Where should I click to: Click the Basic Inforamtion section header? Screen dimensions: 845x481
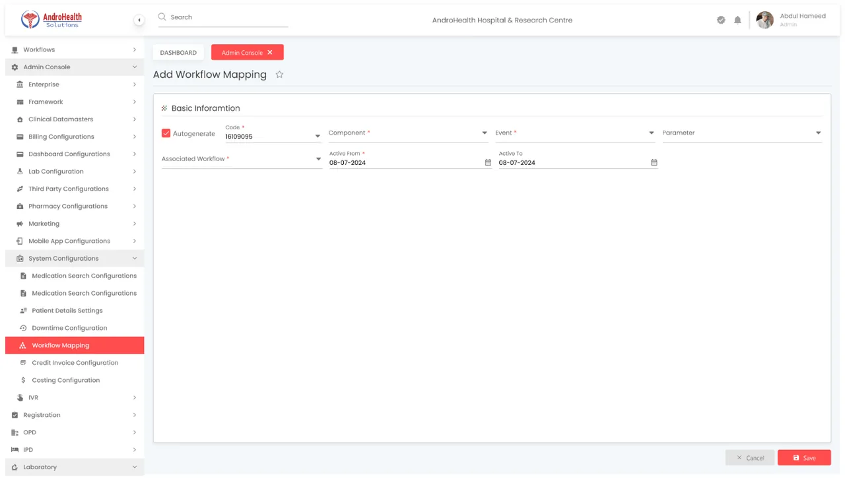tap(205, 108)
